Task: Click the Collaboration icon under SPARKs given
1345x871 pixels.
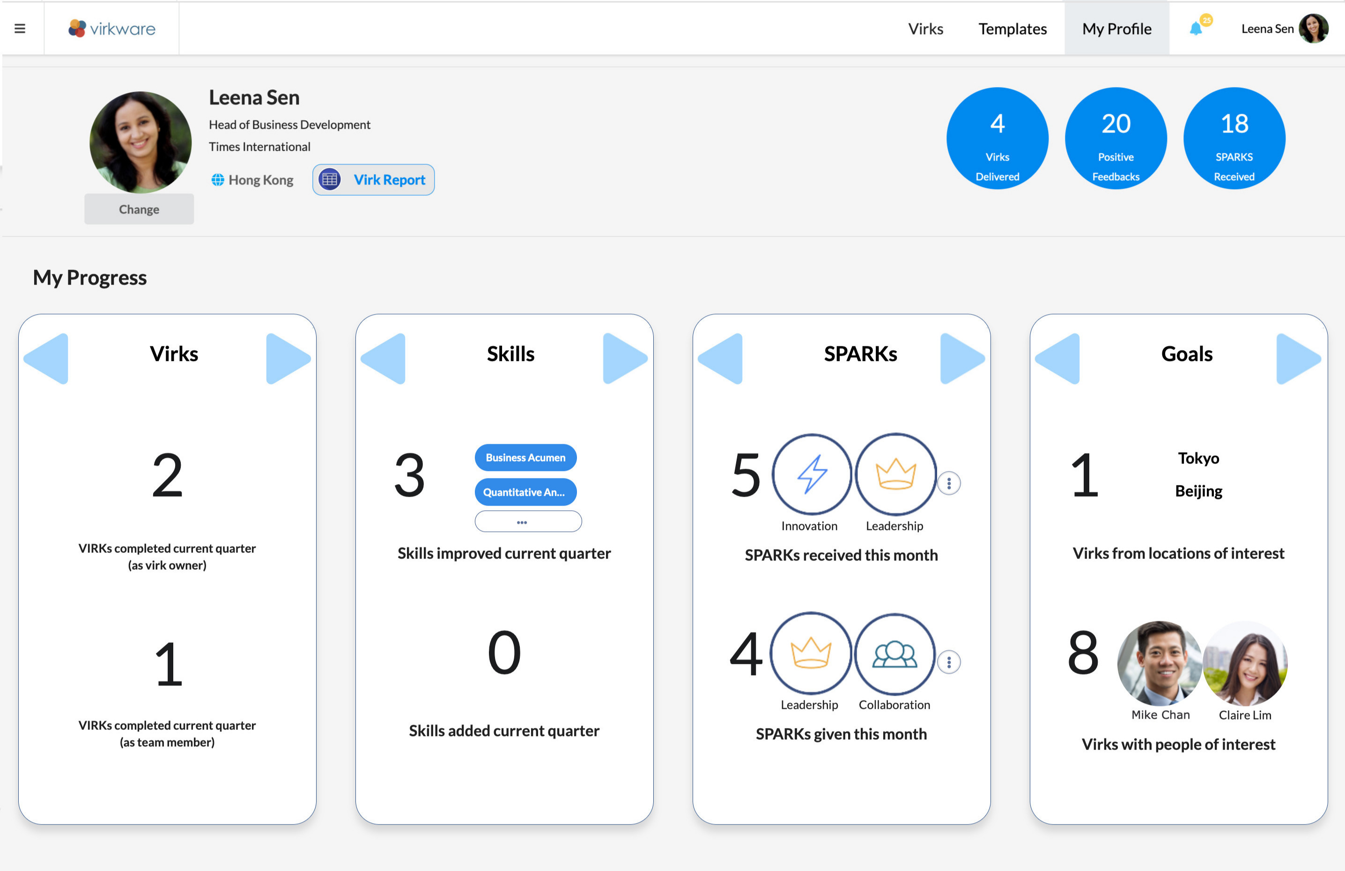Action: pyautogui.click(x=894, y=653)
